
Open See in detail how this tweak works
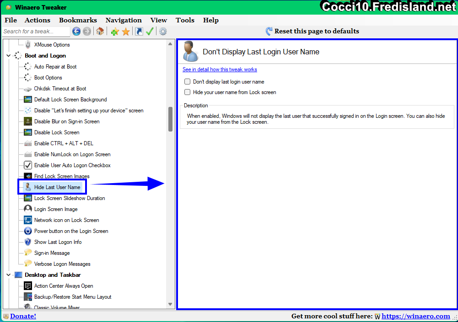click(220, 69)
